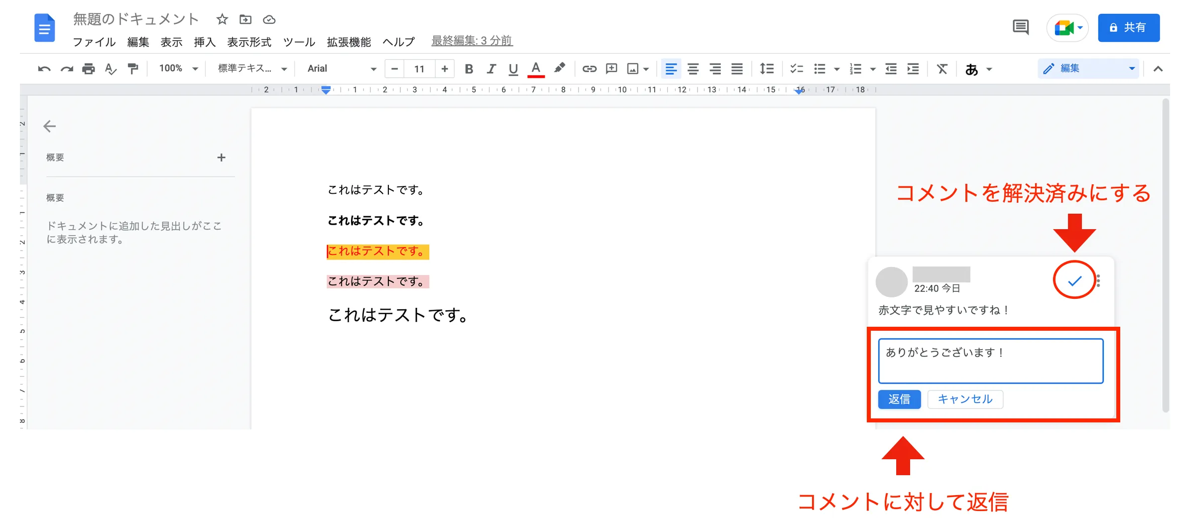The height and width of the screenshot is (528, 1179).
Task: Insert a checklist from toolbar
Action: tap(797, 69)
